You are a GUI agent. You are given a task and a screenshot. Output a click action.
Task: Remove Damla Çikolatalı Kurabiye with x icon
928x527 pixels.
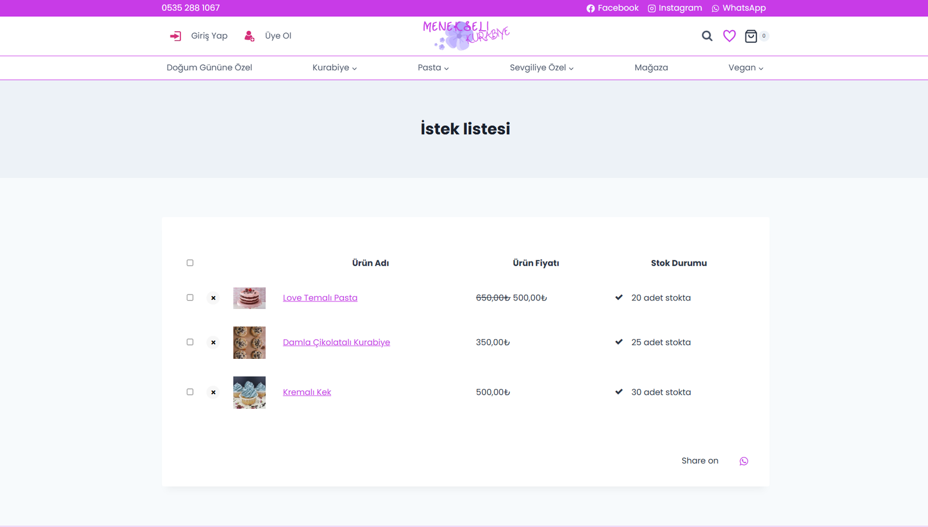point(213,343)
